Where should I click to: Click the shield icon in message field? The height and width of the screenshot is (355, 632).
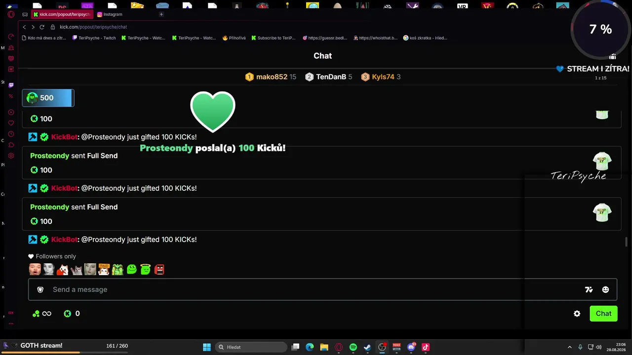[x=40, y=289]
